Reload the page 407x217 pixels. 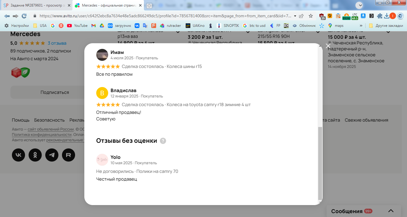(x=24, y=16)
